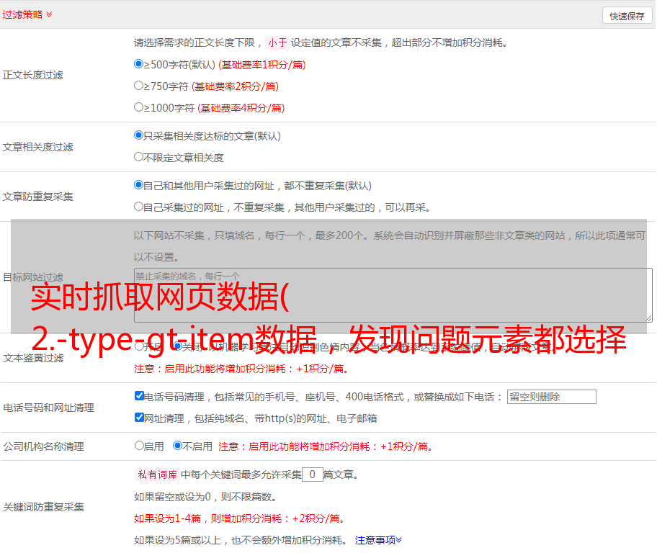Toggle the 网址清理 checkbox
This screenshot has height=553, width=657.
139,417
